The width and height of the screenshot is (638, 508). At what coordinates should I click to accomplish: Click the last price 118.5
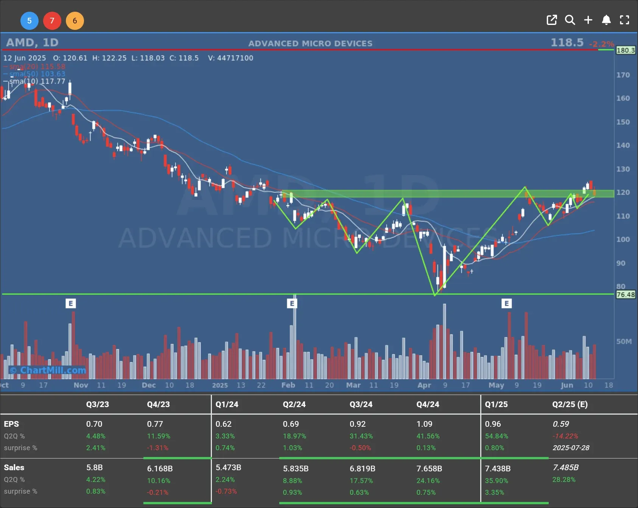tap(567, 42)
